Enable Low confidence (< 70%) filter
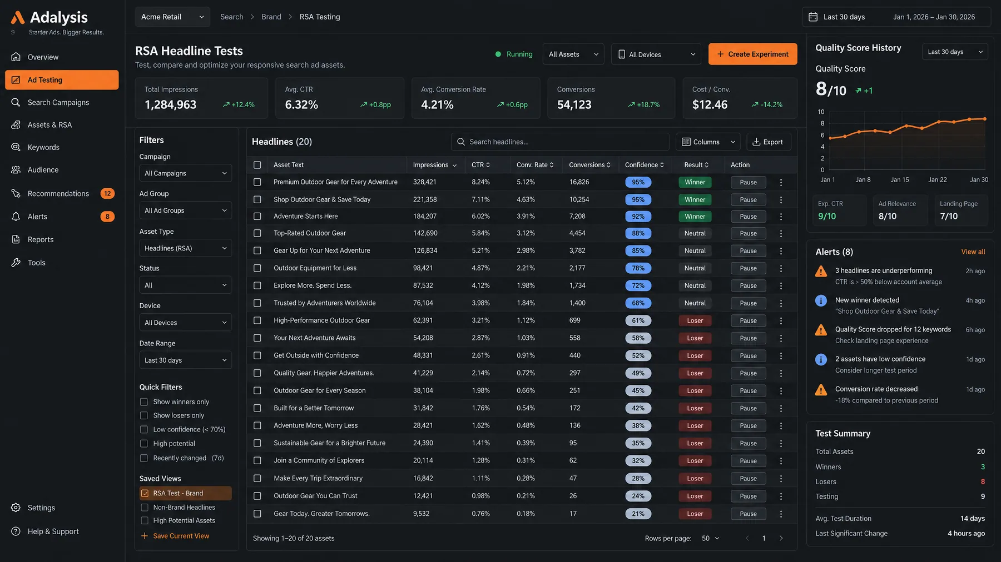1001x562 pixels. point(143,429)
